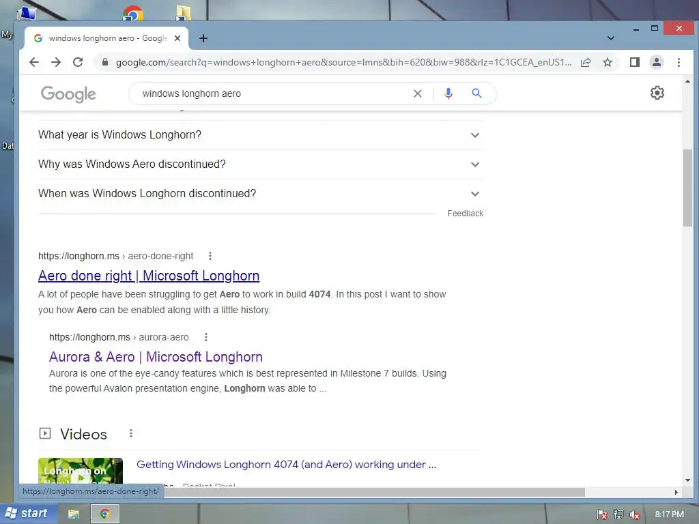Image resolution: width=699 pixels, height=524 pixels.
Task: Go to Google home via logo
Action: pyautogui.click(x=68, y=94)
